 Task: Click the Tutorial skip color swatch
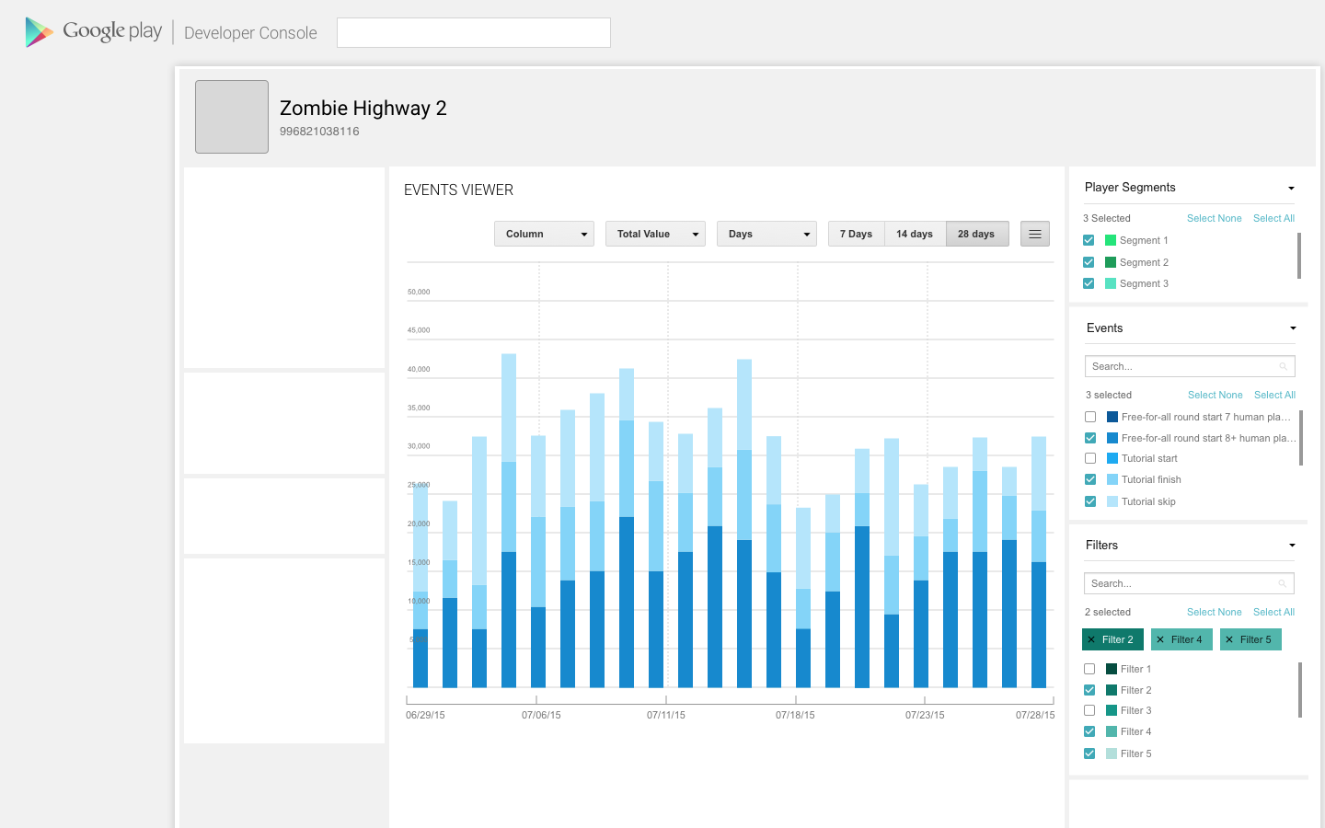(1112, 502)
